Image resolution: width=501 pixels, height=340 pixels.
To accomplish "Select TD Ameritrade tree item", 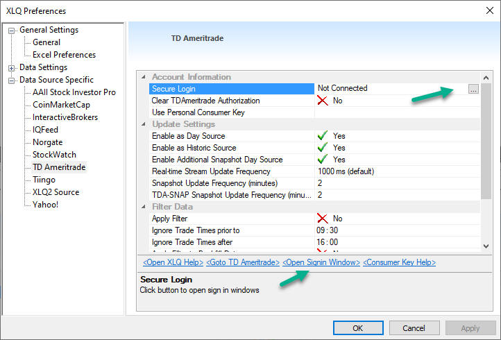I will (59, 167).
